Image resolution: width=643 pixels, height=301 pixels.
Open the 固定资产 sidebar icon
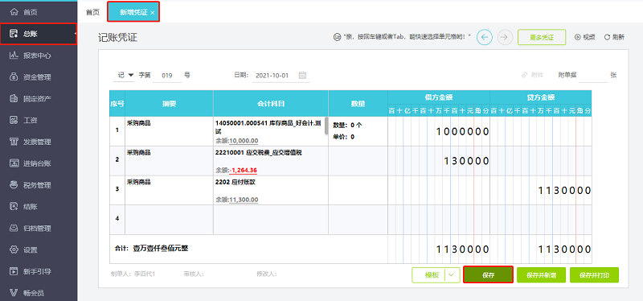14,98
